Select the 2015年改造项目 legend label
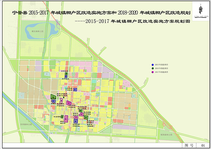The image size is (211, 149). 162,65
